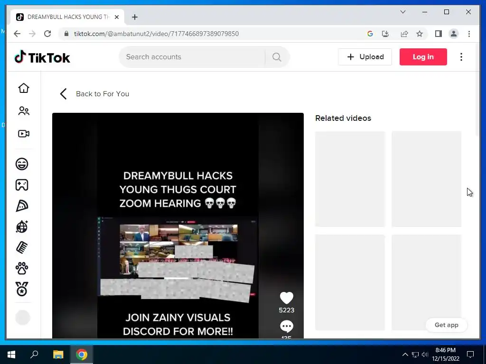
Task: Show hidden system tray icons
Action: coord(405,355)
